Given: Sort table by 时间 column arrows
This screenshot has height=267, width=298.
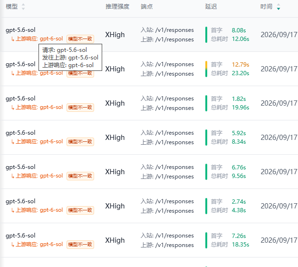Looking at the screenshot, I should [x=279, y=7].
